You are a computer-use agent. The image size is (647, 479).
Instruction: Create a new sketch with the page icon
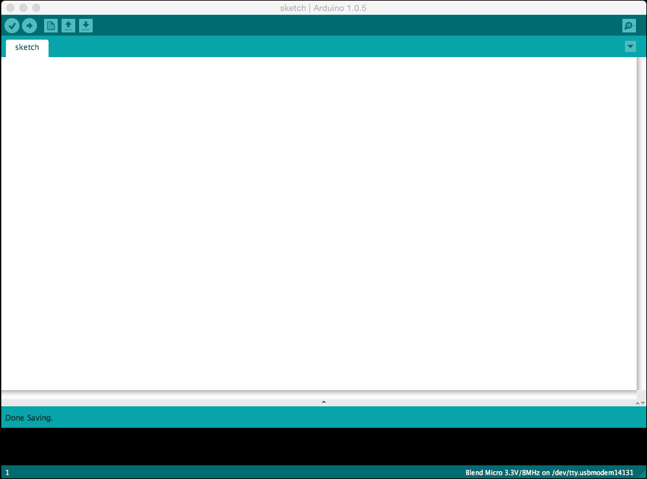51,26
